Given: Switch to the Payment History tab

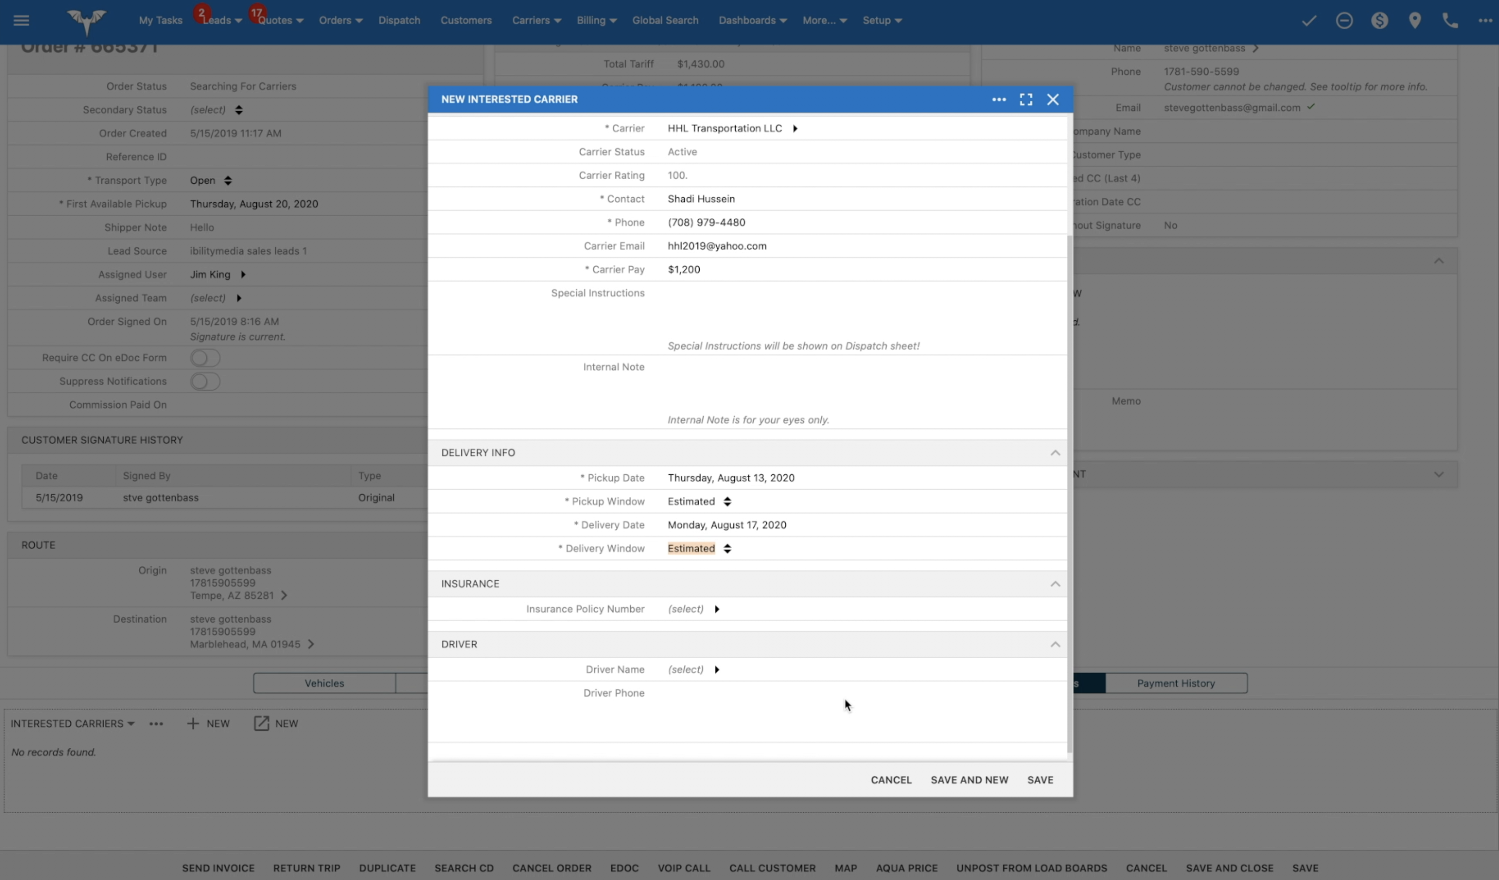Looking at the screenshot, I should [1175, 683].
